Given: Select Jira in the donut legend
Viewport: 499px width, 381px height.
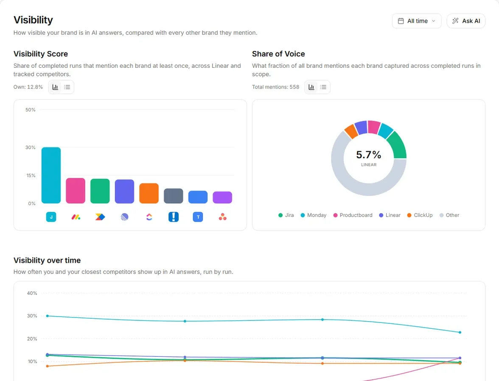Looking at the screenshot, I should 286,215.
